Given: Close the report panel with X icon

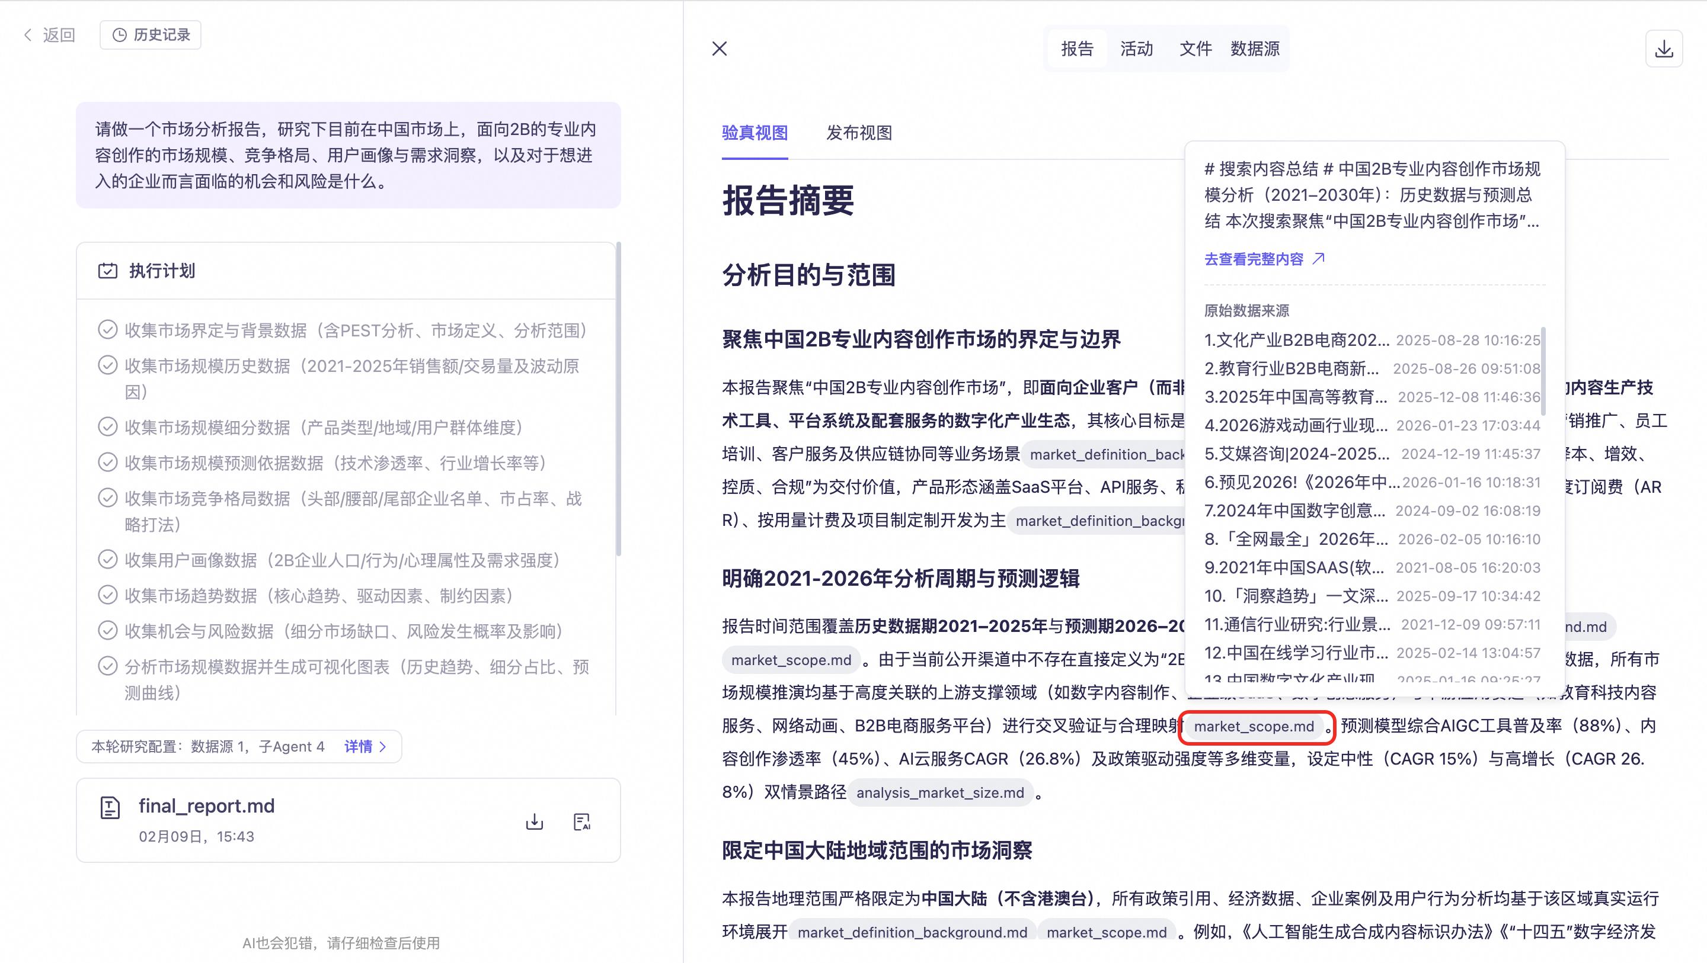Looking at the screenshot, I should [x=719, y=49].
